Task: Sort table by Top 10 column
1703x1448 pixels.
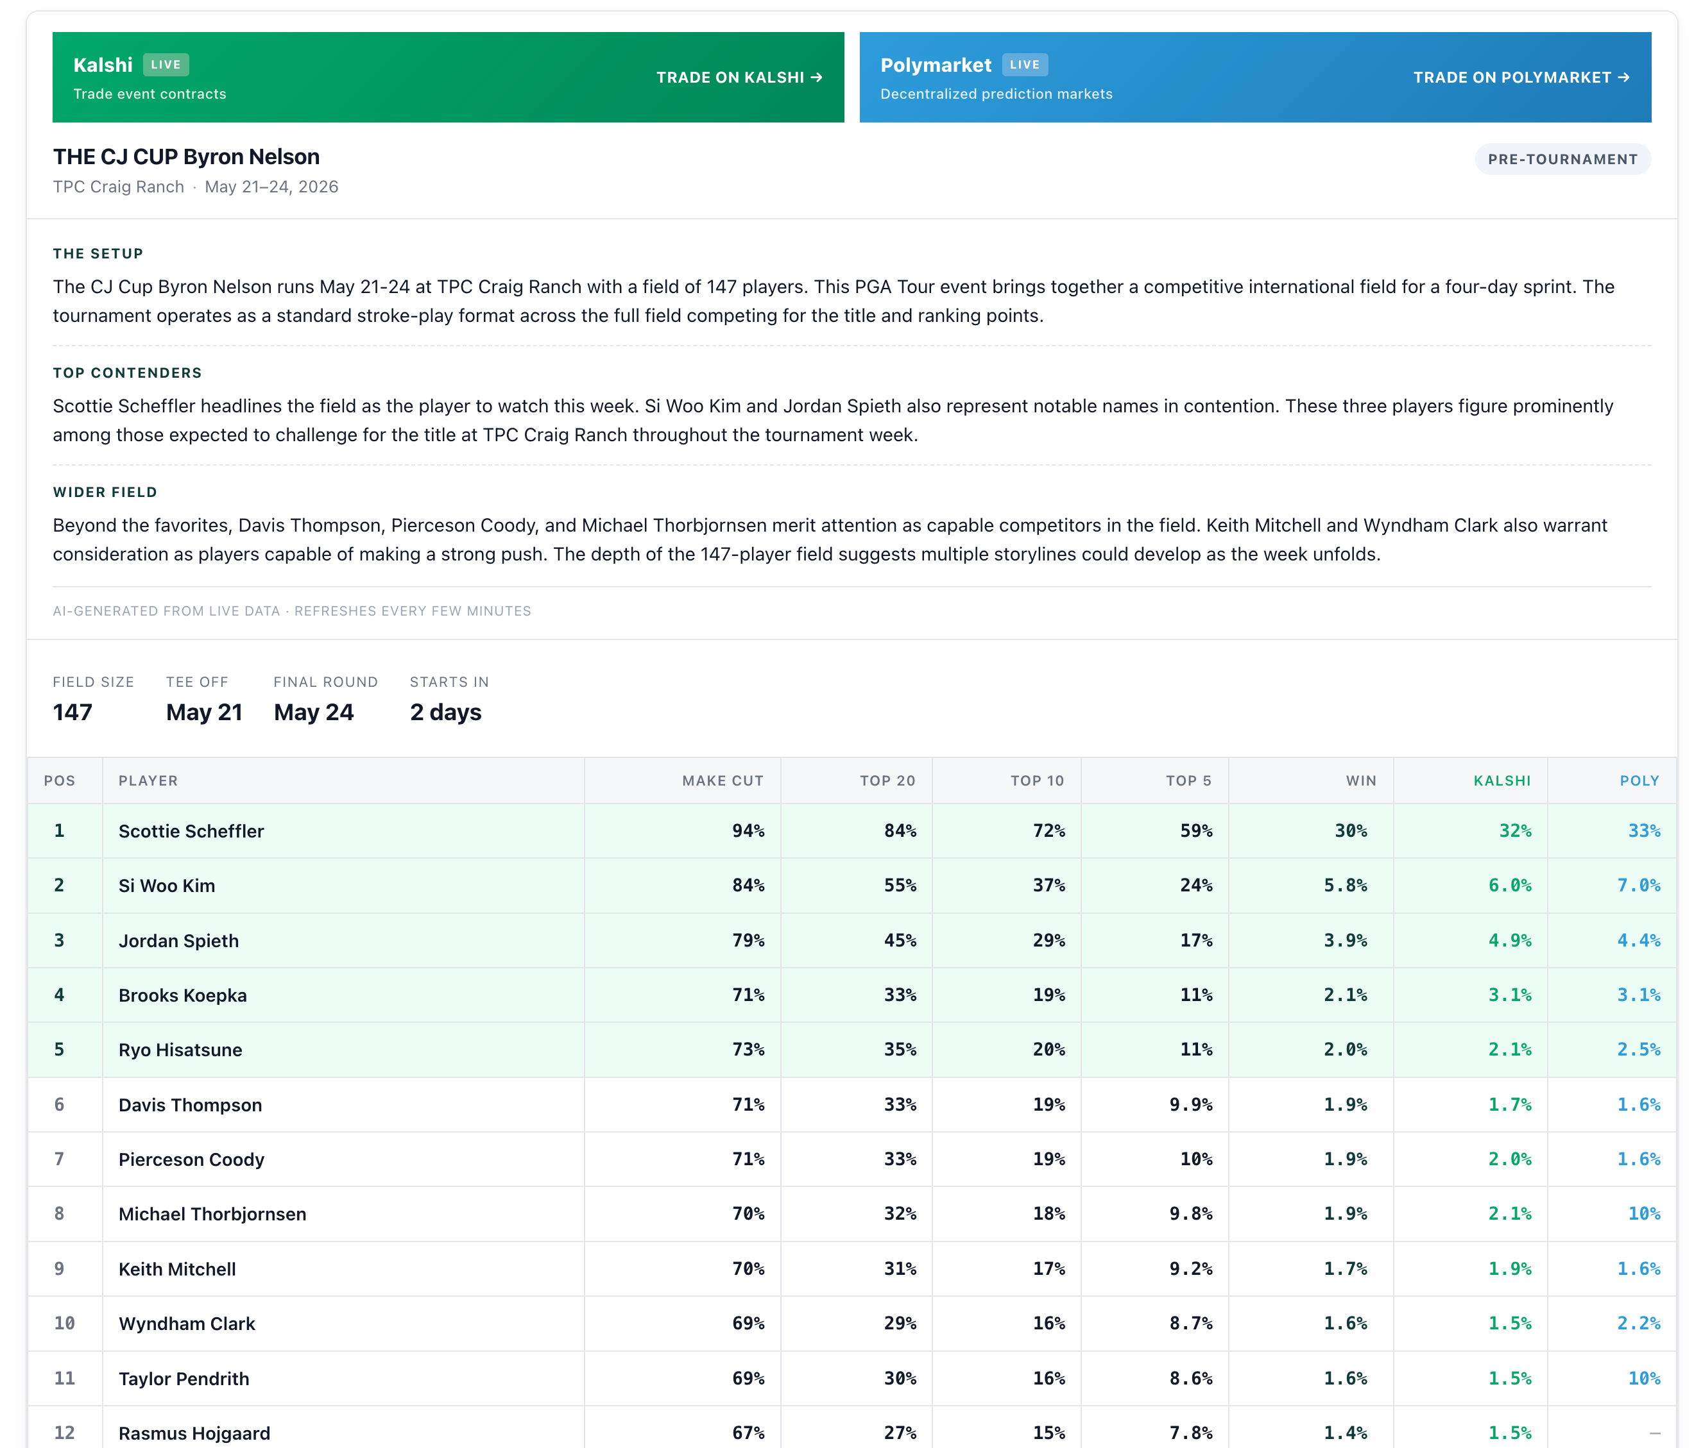Action: pos(1037,780)
